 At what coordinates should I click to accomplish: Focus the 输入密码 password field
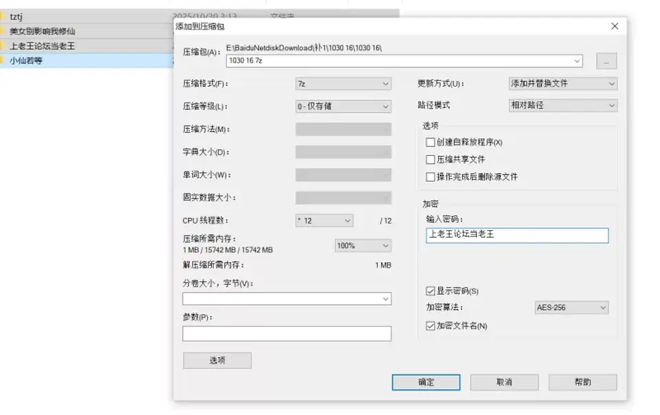point(517,236)
